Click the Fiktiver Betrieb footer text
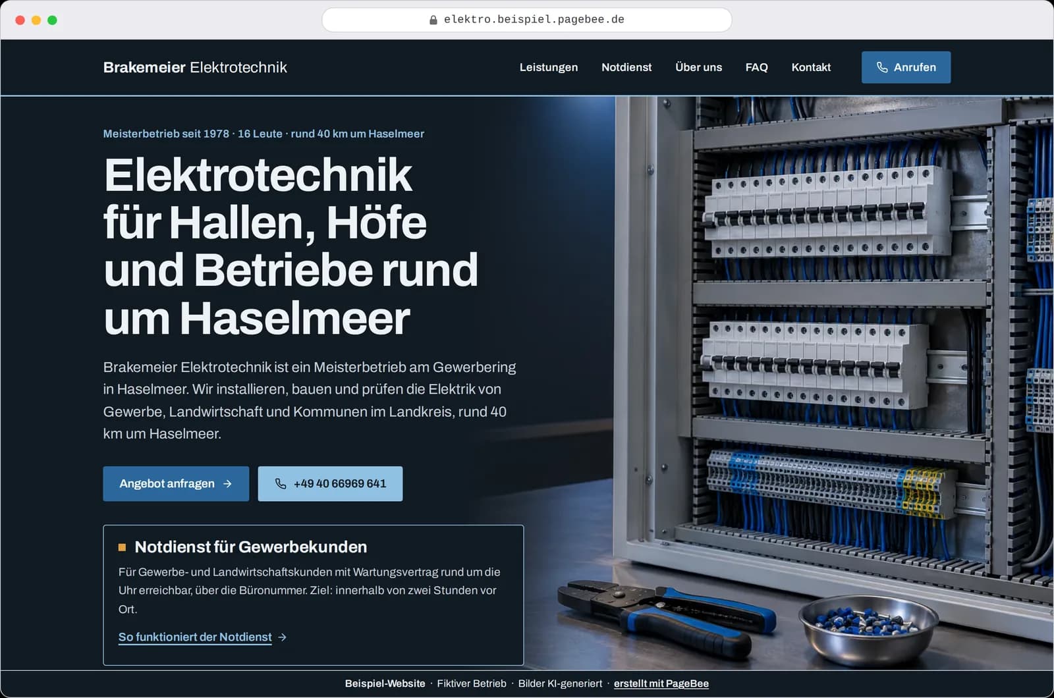1054x698 pixels. (x=472, y=684)
